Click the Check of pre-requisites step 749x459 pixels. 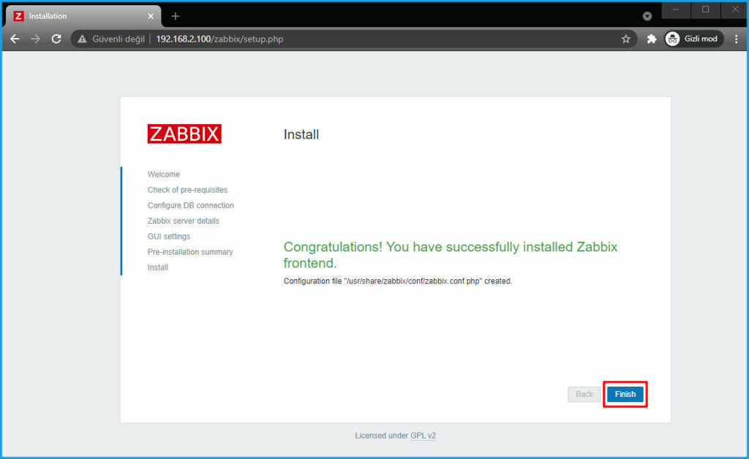point(187,190)
